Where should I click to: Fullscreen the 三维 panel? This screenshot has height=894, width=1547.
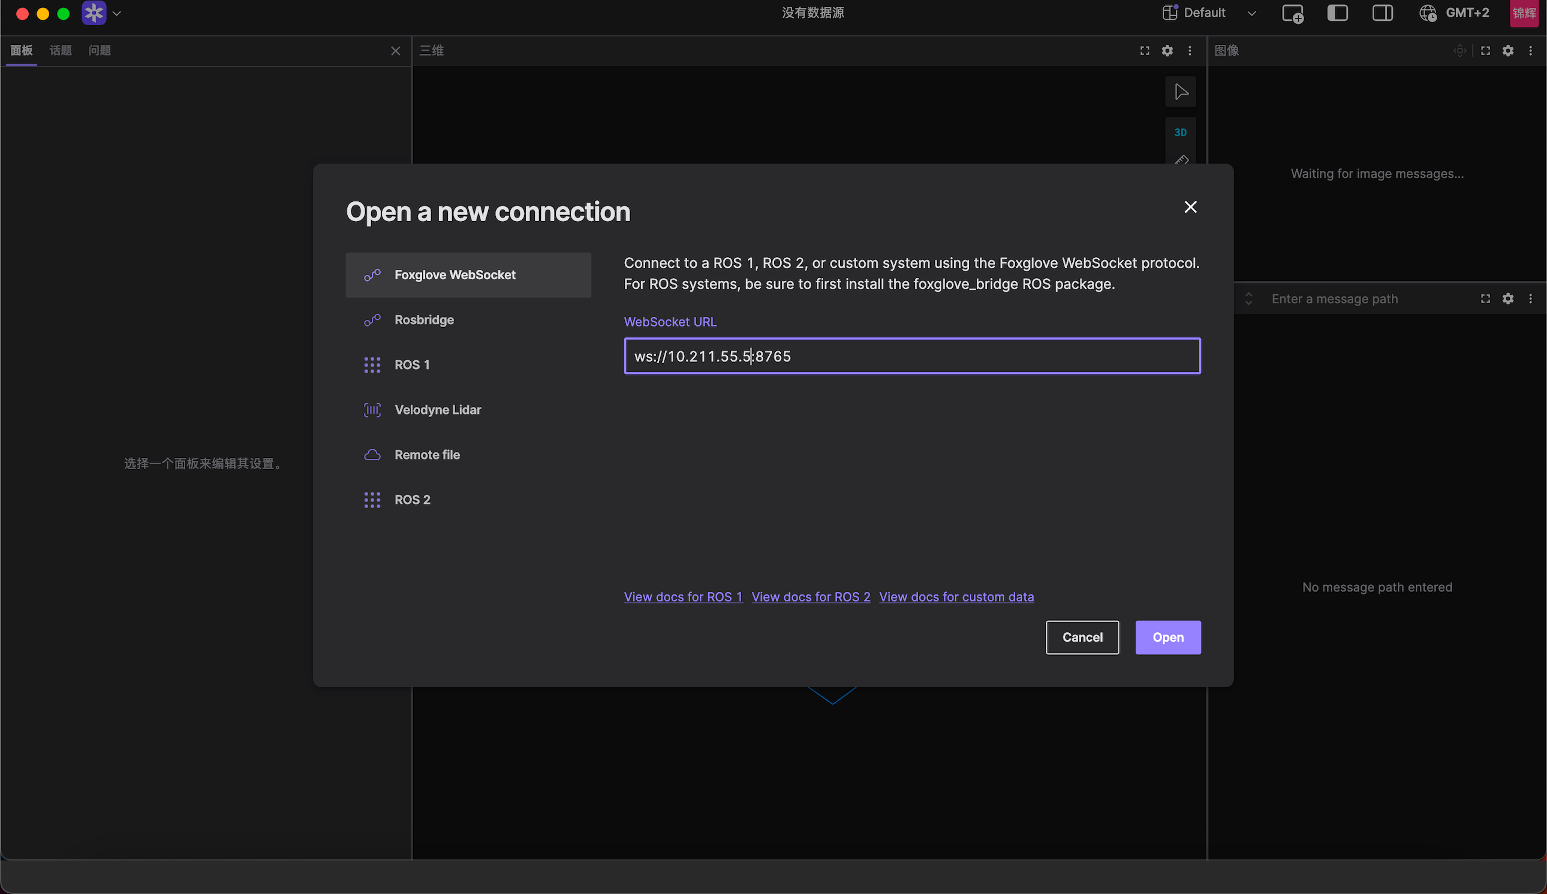1145,51
